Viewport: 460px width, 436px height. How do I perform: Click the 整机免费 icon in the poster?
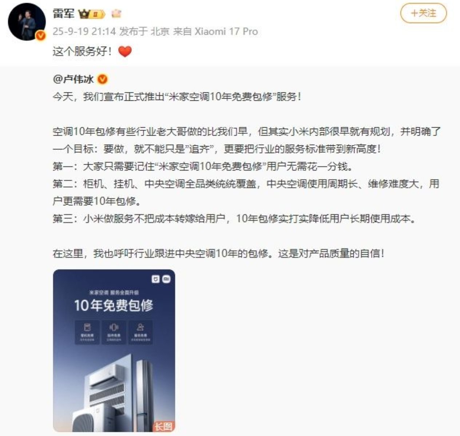(x=87, y=327)
